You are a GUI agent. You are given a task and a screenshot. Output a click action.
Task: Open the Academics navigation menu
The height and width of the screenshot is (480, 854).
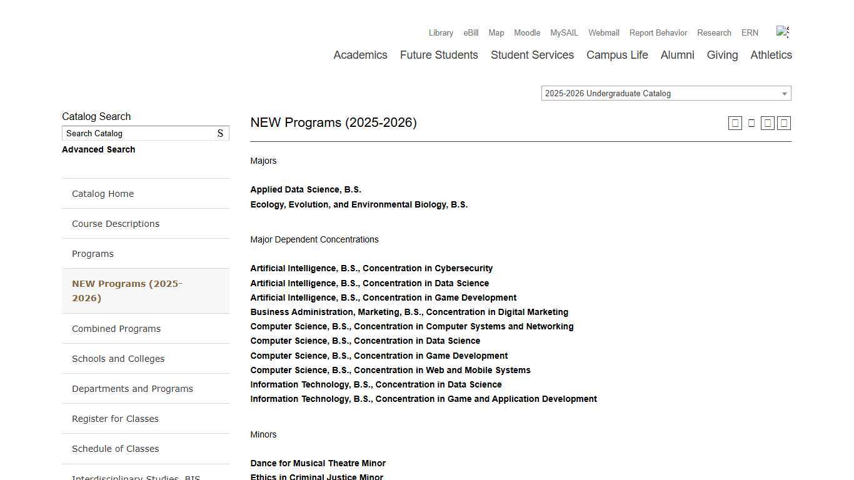pos(360,55)
